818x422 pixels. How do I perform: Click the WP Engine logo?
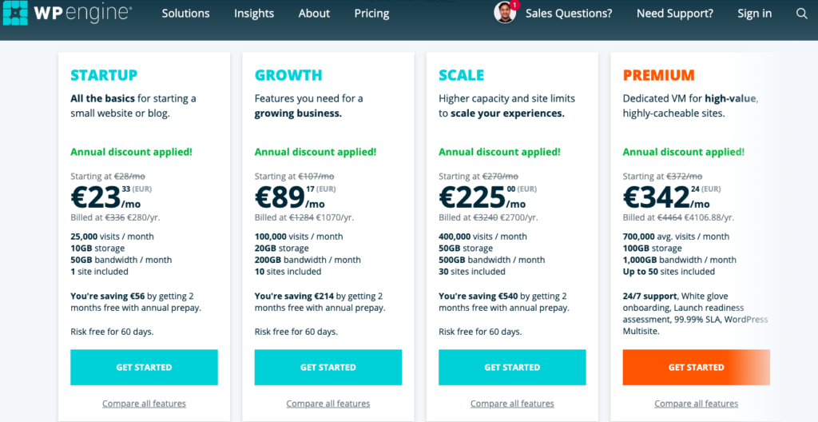[x=67, y=14]
